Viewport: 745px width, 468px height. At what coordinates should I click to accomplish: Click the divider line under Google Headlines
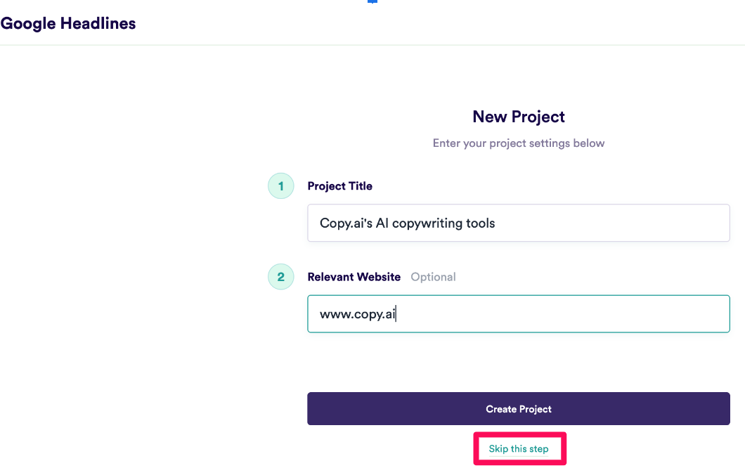372,45
